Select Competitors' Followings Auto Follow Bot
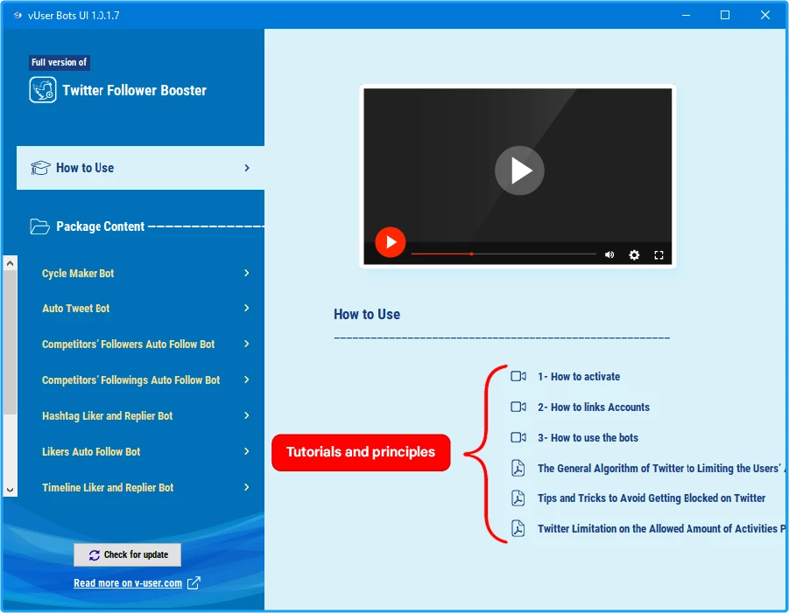789x613 pixels. (130, 380)
